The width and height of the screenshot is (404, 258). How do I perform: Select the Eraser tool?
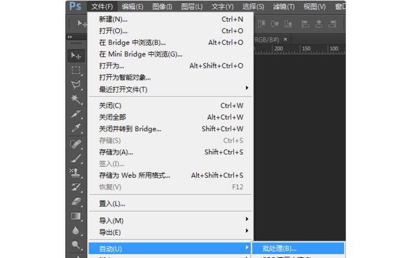click(76, 201)
